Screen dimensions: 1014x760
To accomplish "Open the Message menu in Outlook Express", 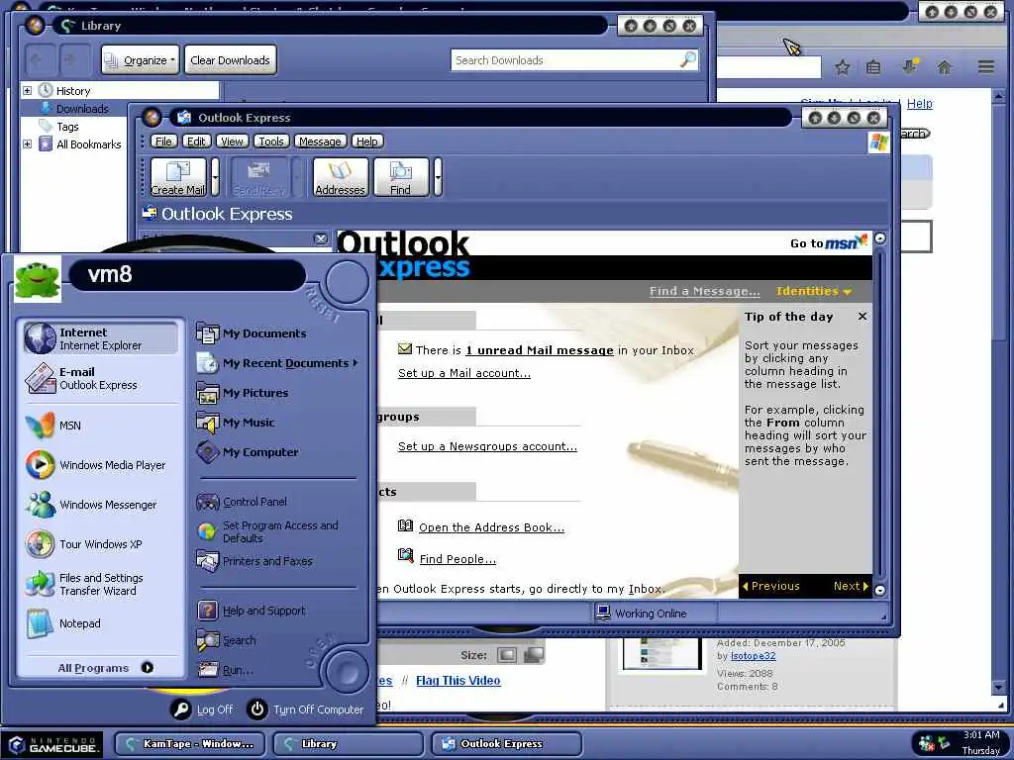I will click(x=320, y=142).
